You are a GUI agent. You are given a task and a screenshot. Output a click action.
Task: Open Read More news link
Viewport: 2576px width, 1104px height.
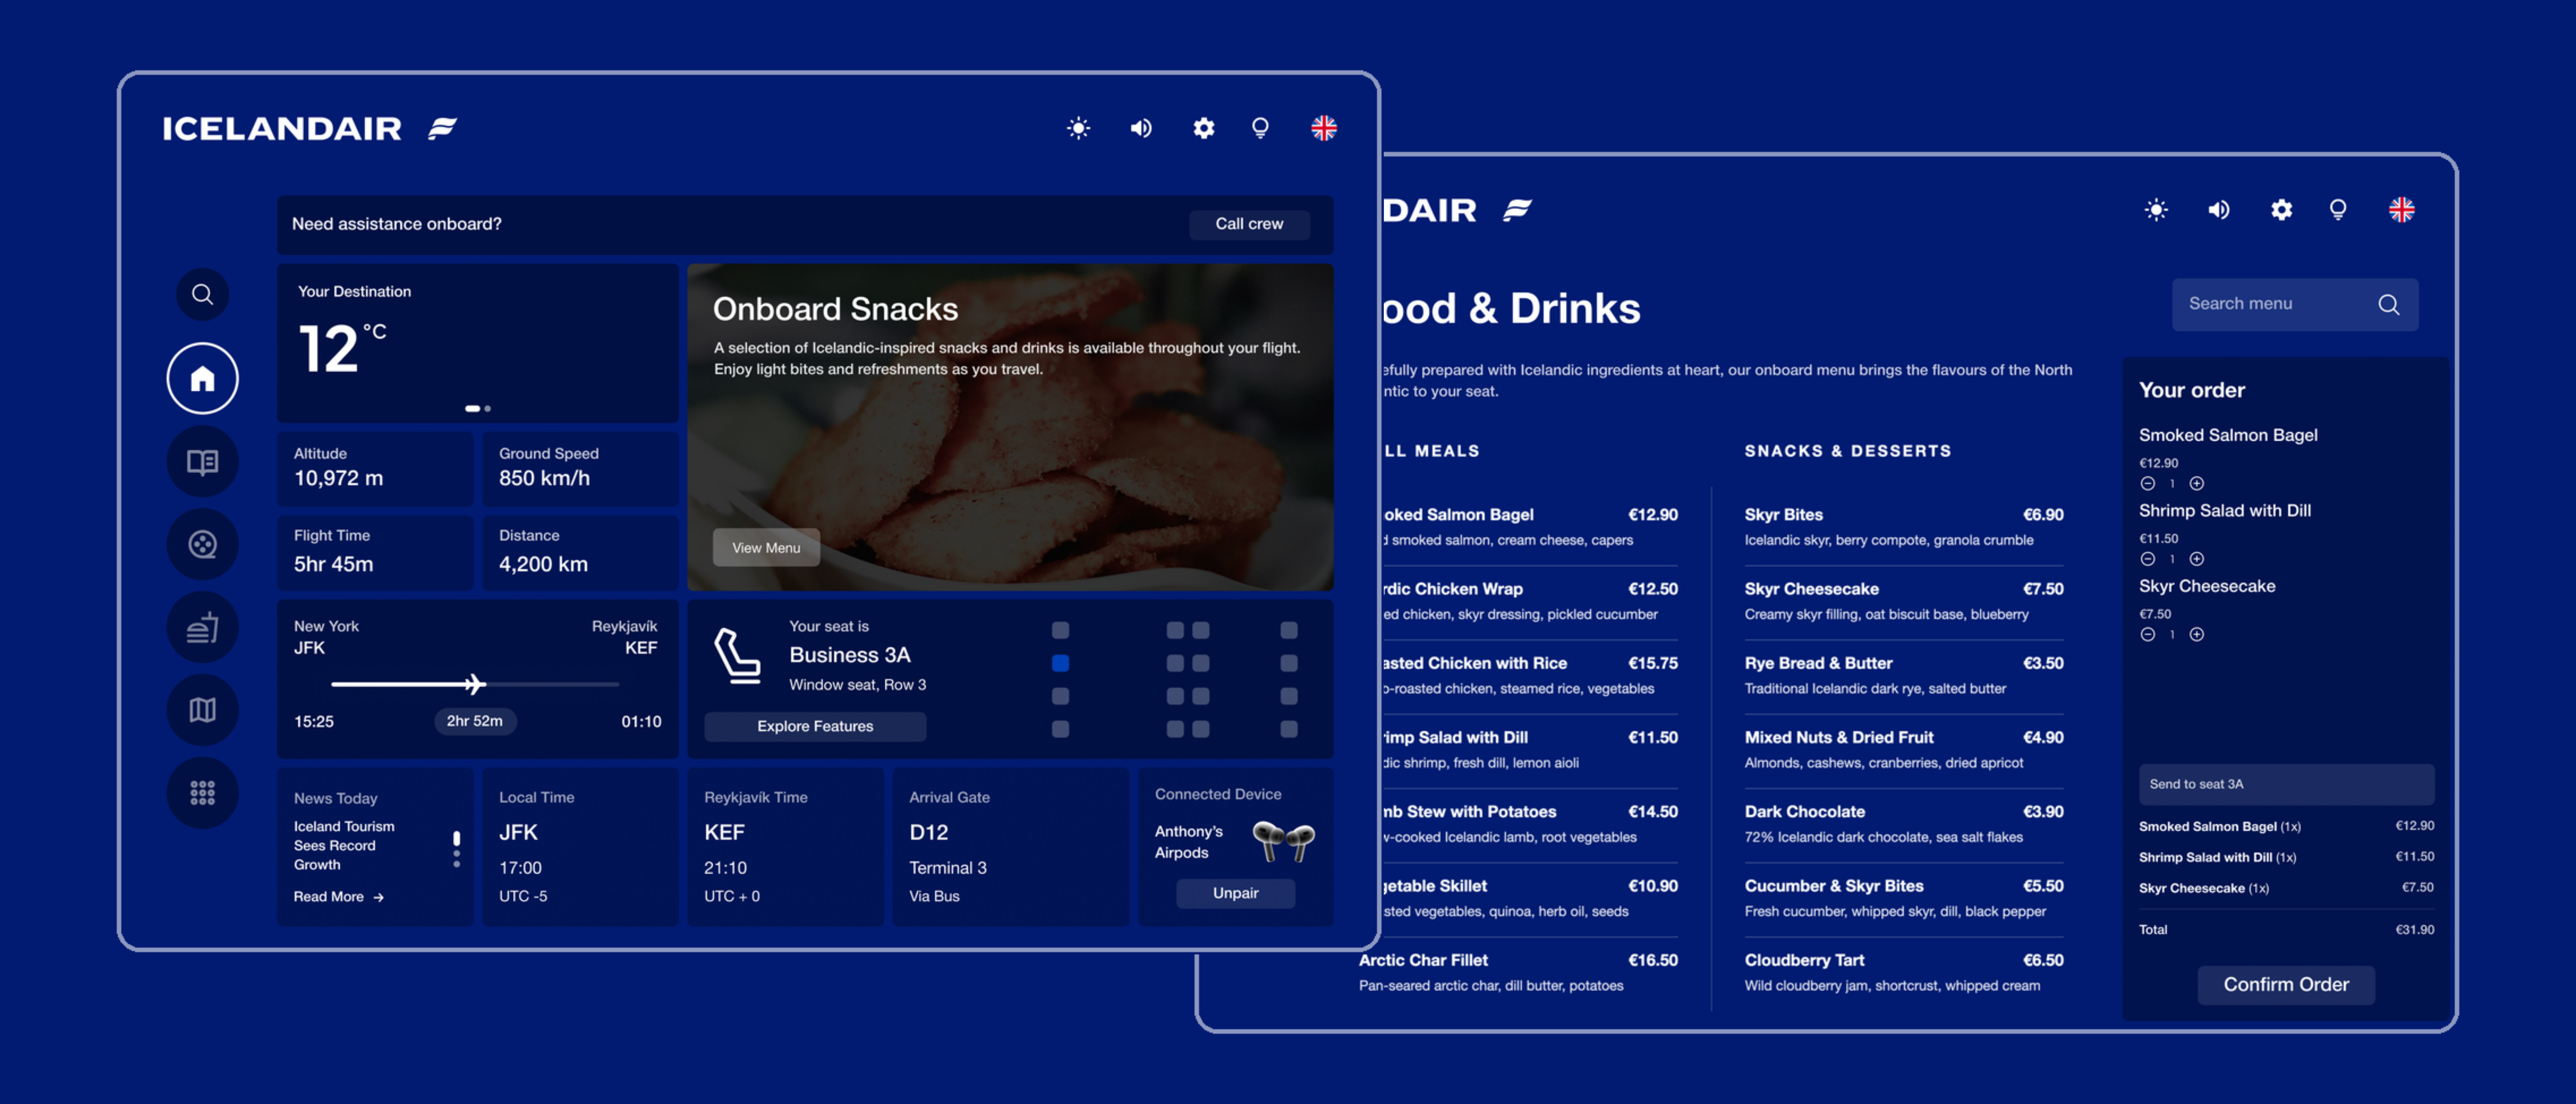point(338,897)
